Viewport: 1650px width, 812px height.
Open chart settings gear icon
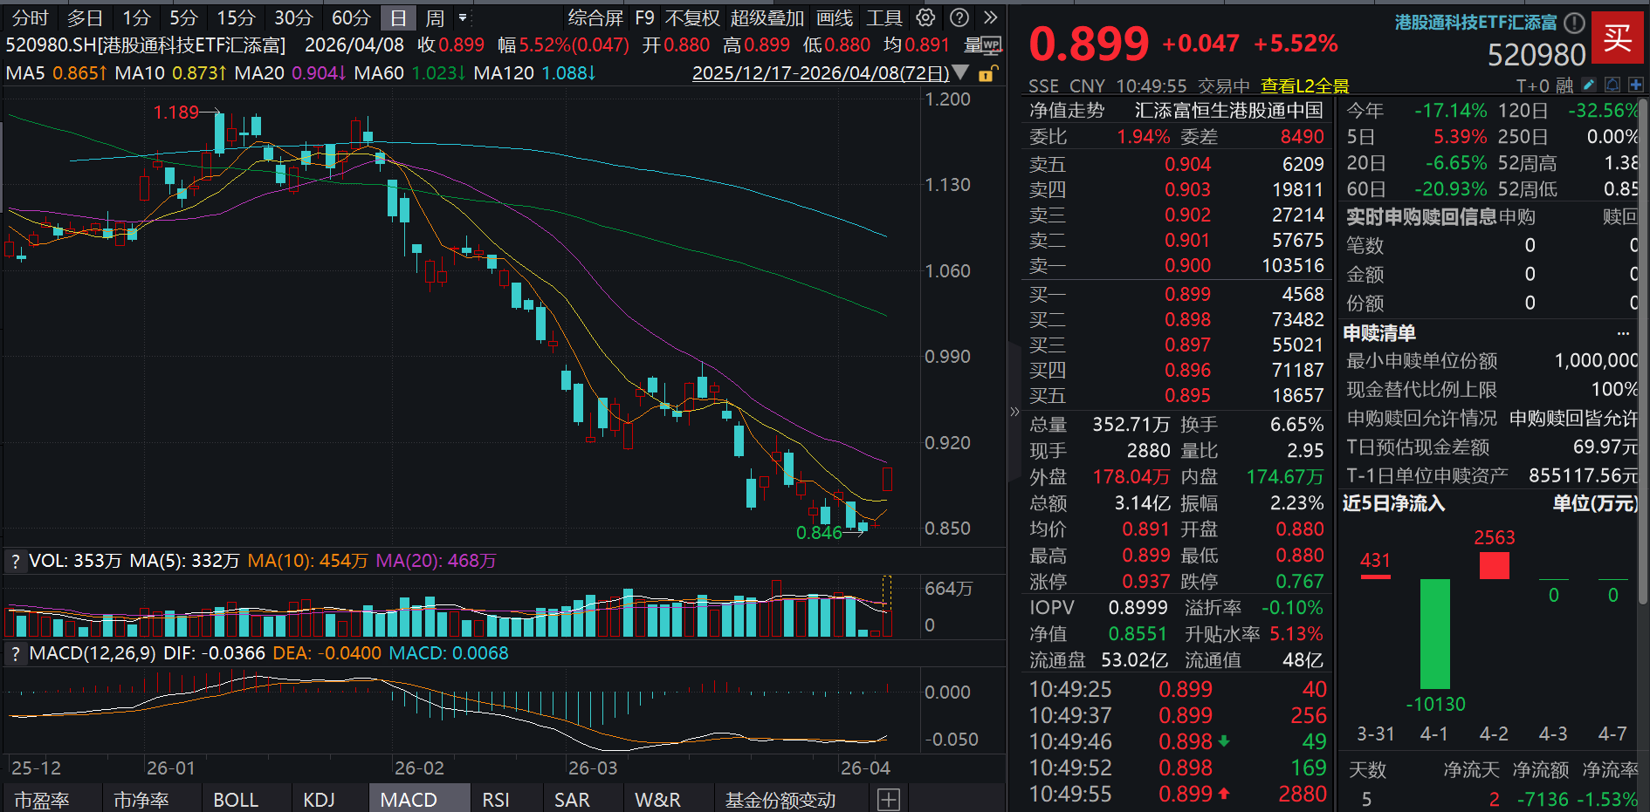[x=925, y=17]
